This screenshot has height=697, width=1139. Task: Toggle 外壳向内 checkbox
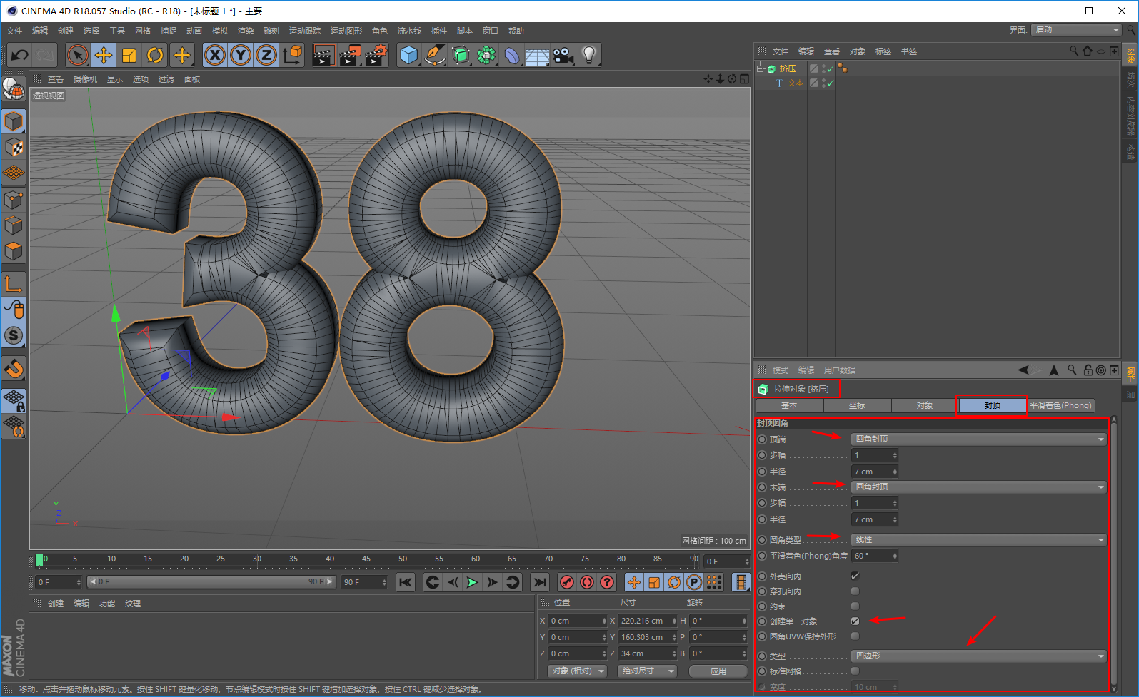coord(855,576)
